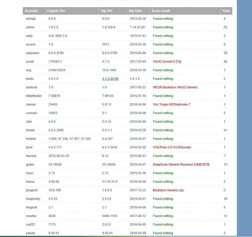This screenshot has height=237, width=252.
Task: Click the clamav scanner name
Action: tap(31, 105)
